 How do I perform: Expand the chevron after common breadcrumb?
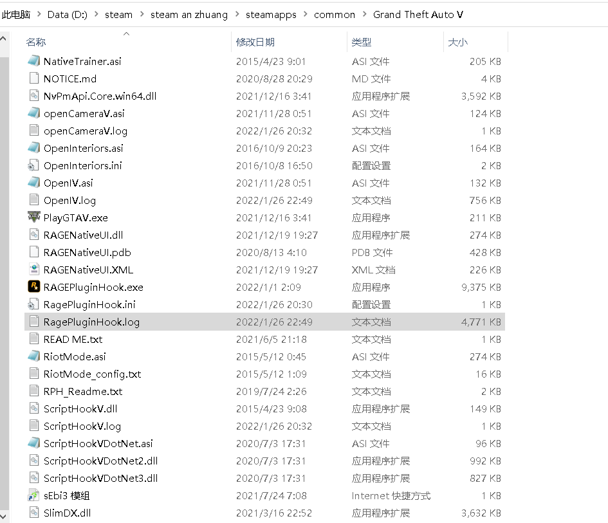click(x=365, y=14)
